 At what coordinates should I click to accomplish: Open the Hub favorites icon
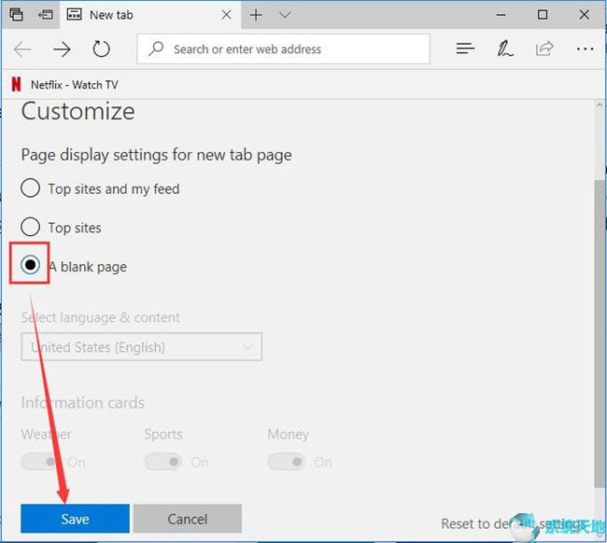pyautogui.click(x=465, y=49)
